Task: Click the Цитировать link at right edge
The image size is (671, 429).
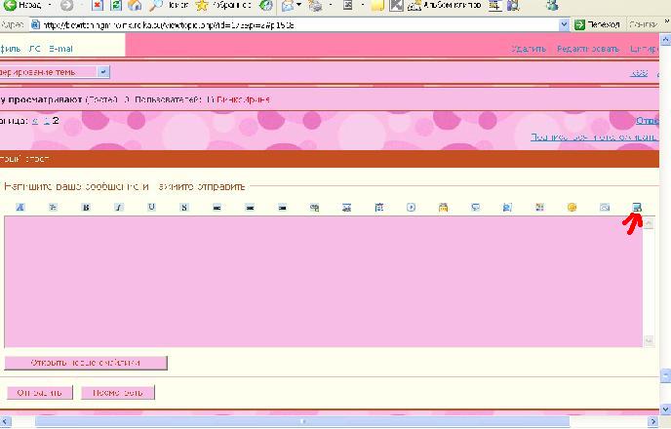Action: pyautogui.click(x=644, y=49)
